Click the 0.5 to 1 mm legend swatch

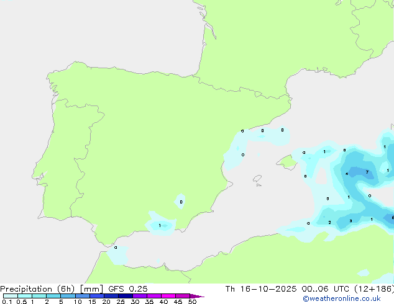tap(25, 296)
